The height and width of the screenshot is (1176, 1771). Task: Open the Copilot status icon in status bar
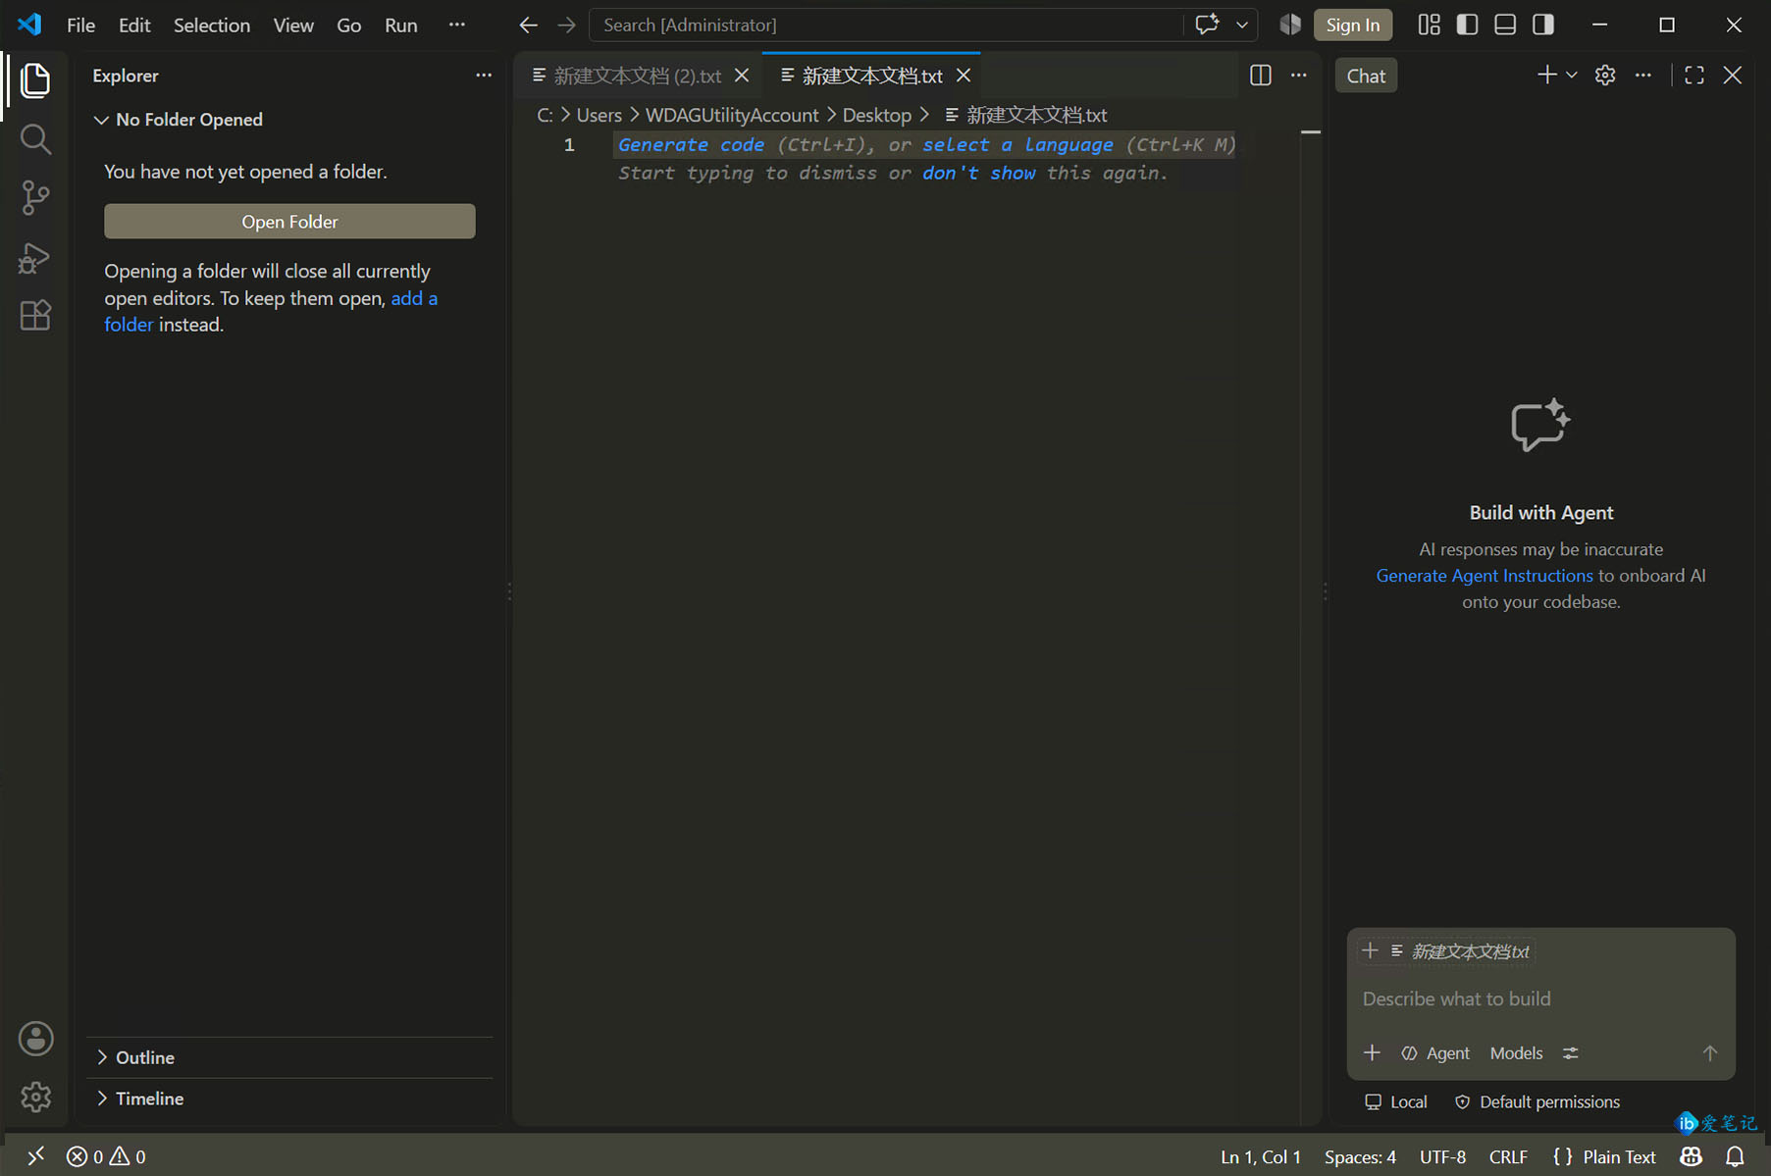tap(1692, 1156)
